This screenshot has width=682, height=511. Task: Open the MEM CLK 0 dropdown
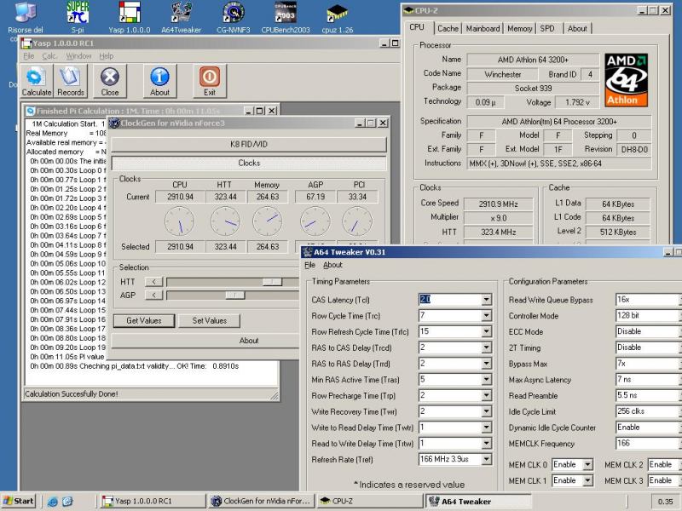(587, 464)
